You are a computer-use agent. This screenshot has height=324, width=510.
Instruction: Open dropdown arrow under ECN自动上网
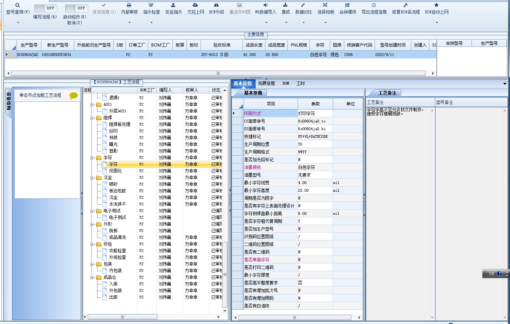[x=437, y=23]
